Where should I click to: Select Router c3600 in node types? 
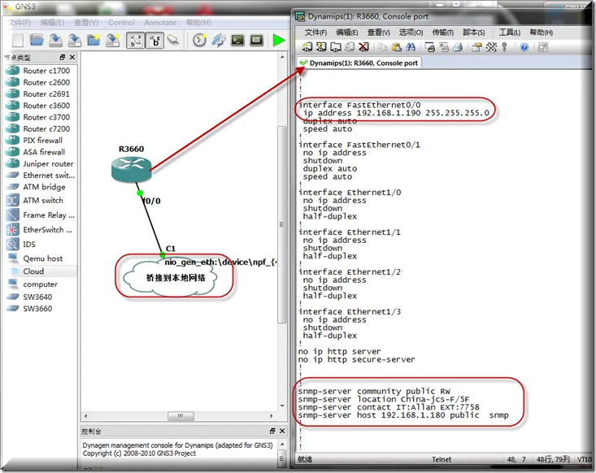41,105
